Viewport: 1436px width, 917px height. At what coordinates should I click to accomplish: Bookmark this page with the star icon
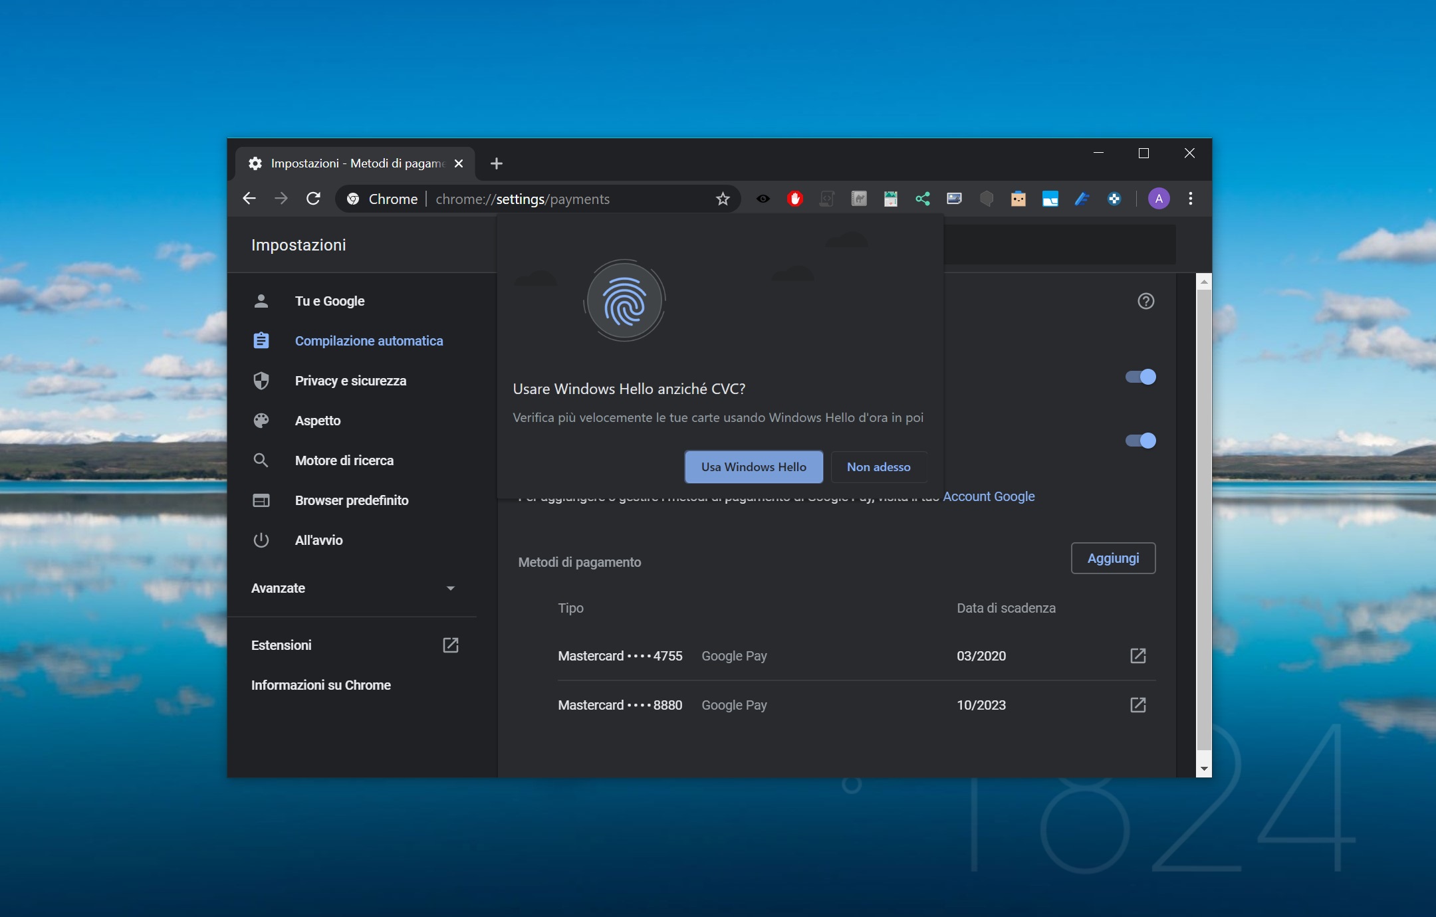tap(723, 199)
